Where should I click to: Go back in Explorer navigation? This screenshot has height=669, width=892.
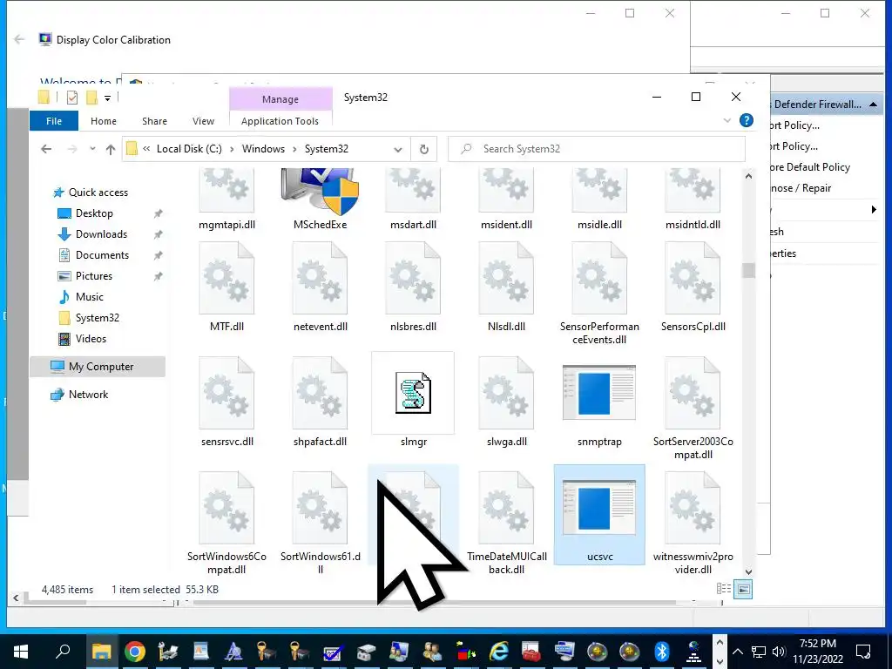(46, 149)
